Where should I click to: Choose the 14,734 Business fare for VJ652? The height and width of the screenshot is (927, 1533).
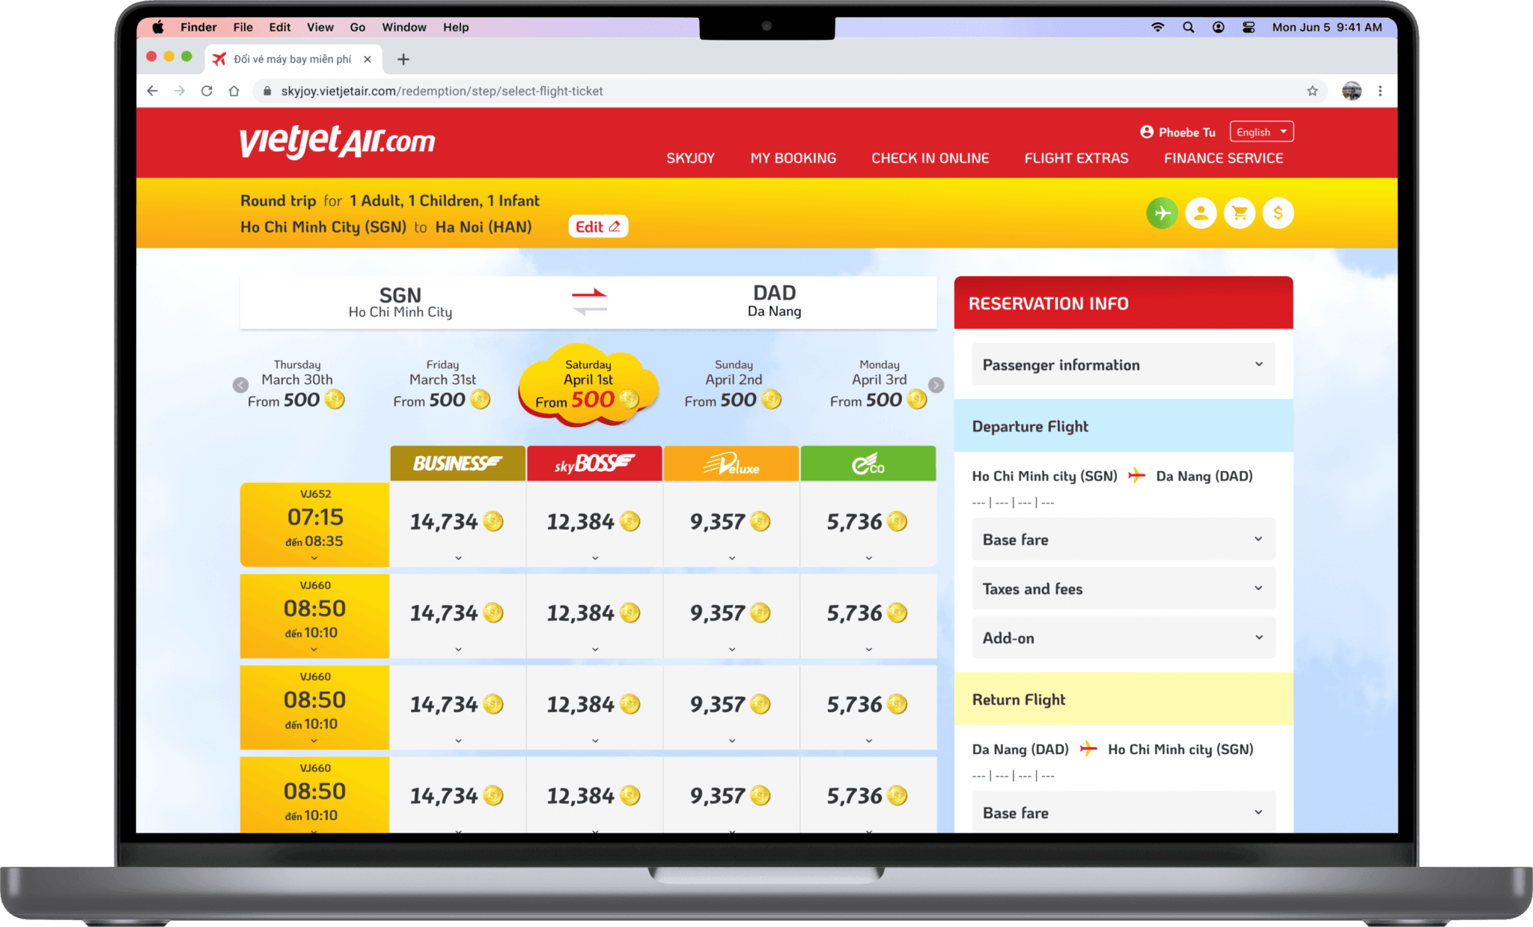[457, 522]
